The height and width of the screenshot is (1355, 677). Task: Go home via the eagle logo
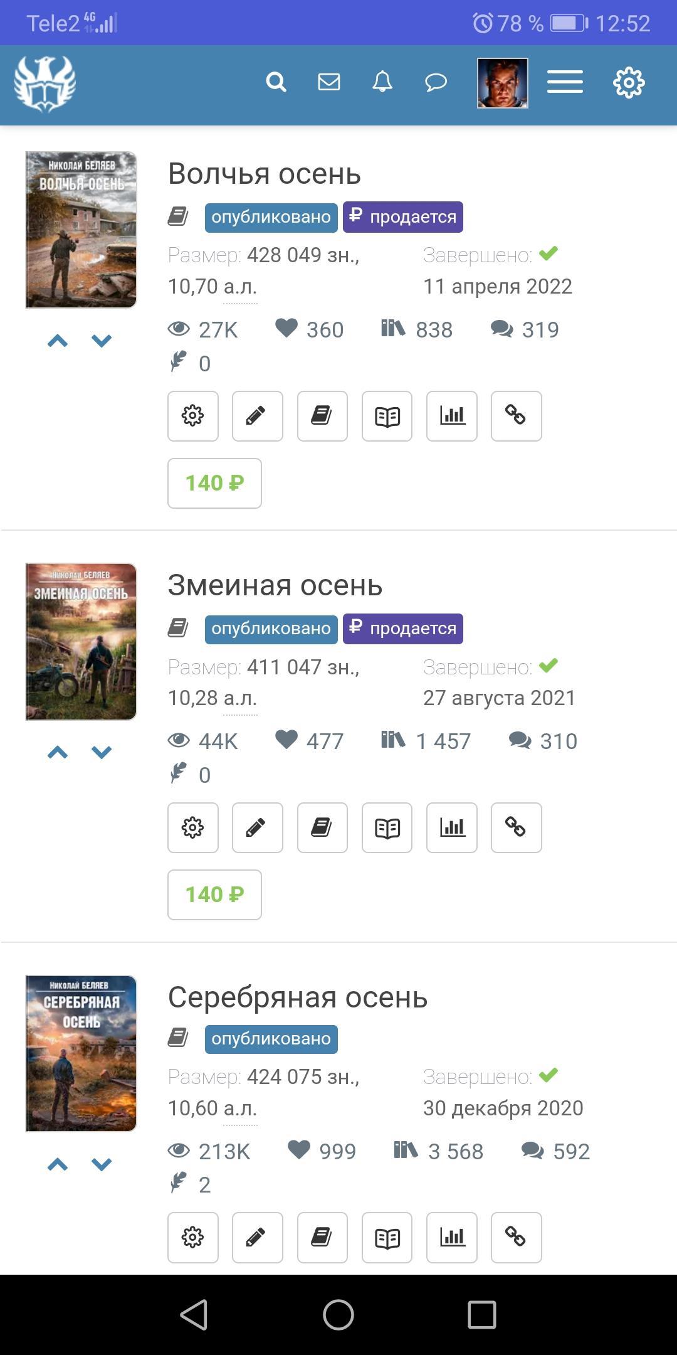(x=45, y=83)
